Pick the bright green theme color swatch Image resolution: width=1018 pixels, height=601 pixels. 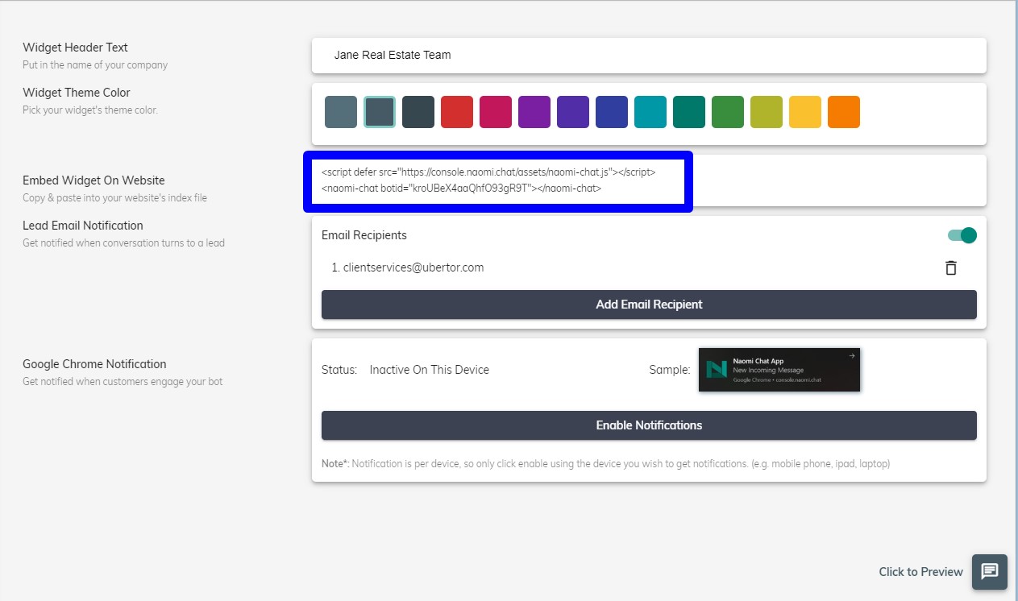(x=728, y=112)
